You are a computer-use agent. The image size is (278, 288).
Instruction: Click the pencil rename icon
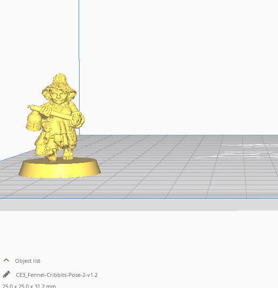[6, 274]
